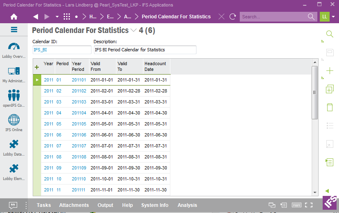Open the LL user profile dropdown
The width and height of the screenshot is (339, 213).
point(334,17)
